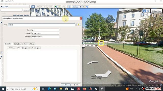Click the Bandicam record taskbar icon
Screen dimensions: 163x91
[90, 89]
